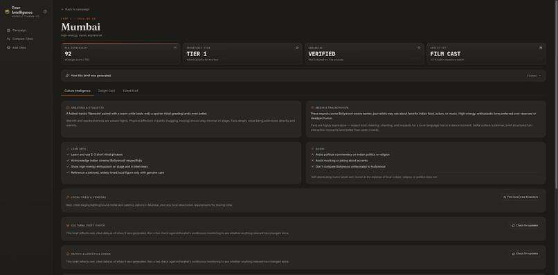Click the icon on the FILM CAST card
558x275 pixels.
pyautogui.click(x=541, y=48)
